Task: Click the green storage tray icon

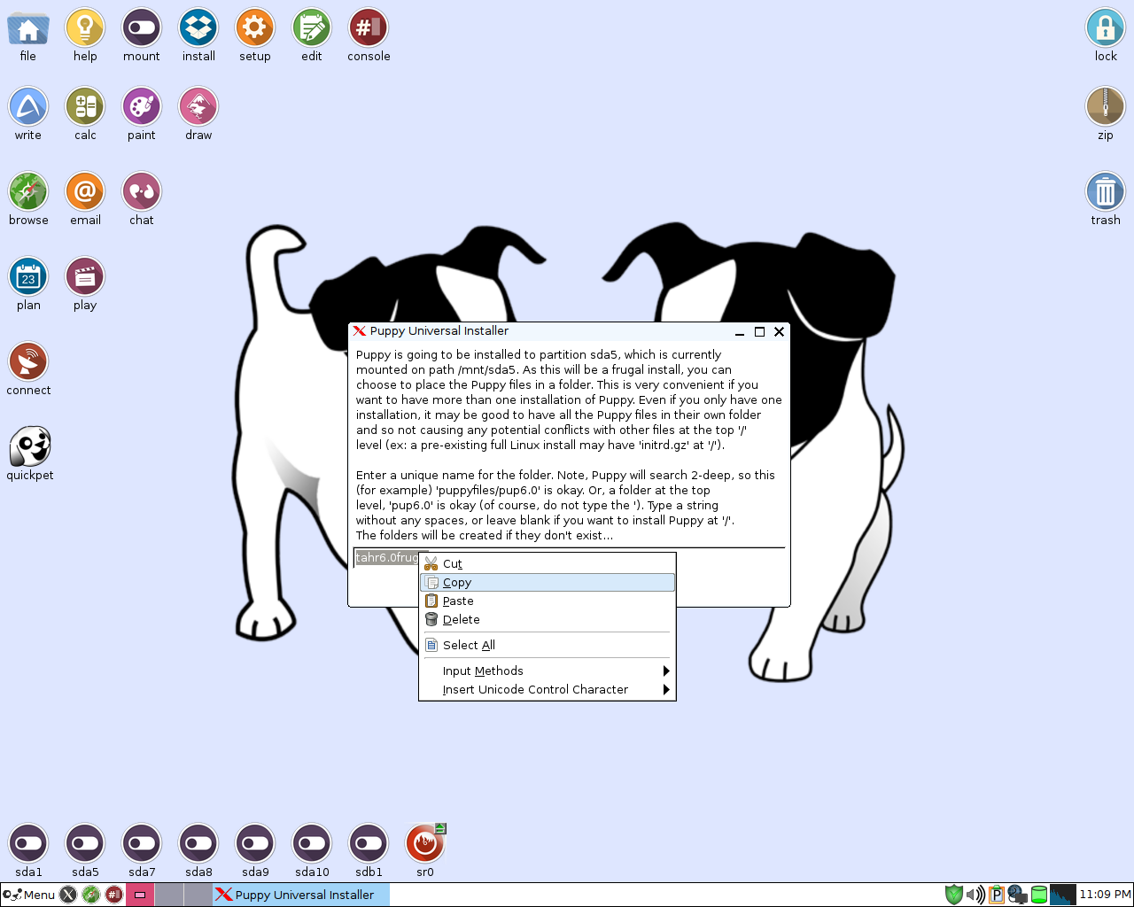Action: [x=1039, y=895]
